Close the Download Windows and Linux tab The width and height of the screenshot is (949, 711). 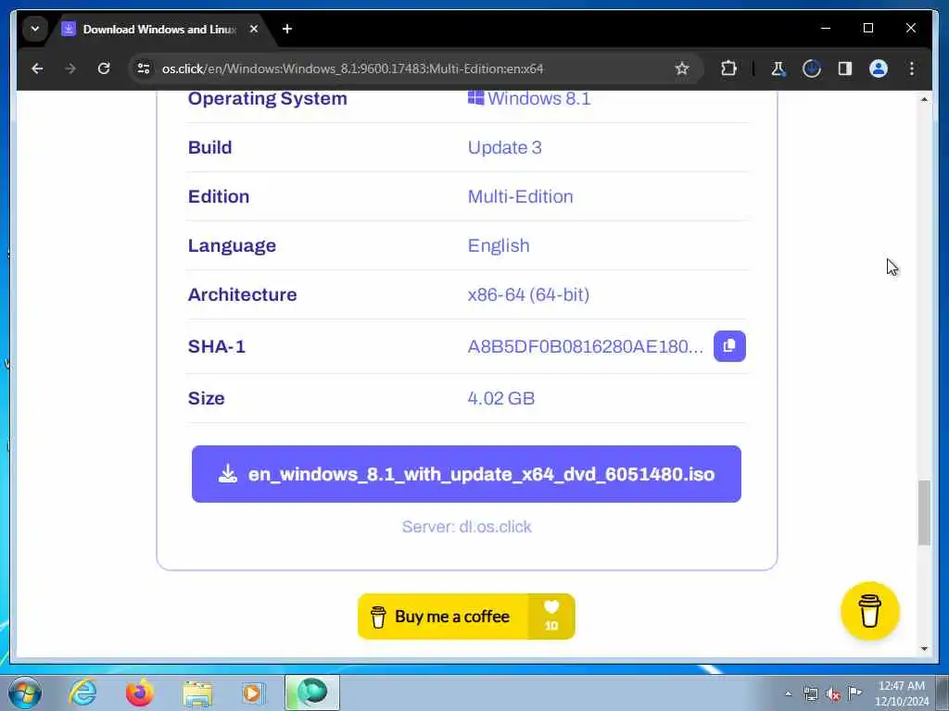tap(254, 29)
